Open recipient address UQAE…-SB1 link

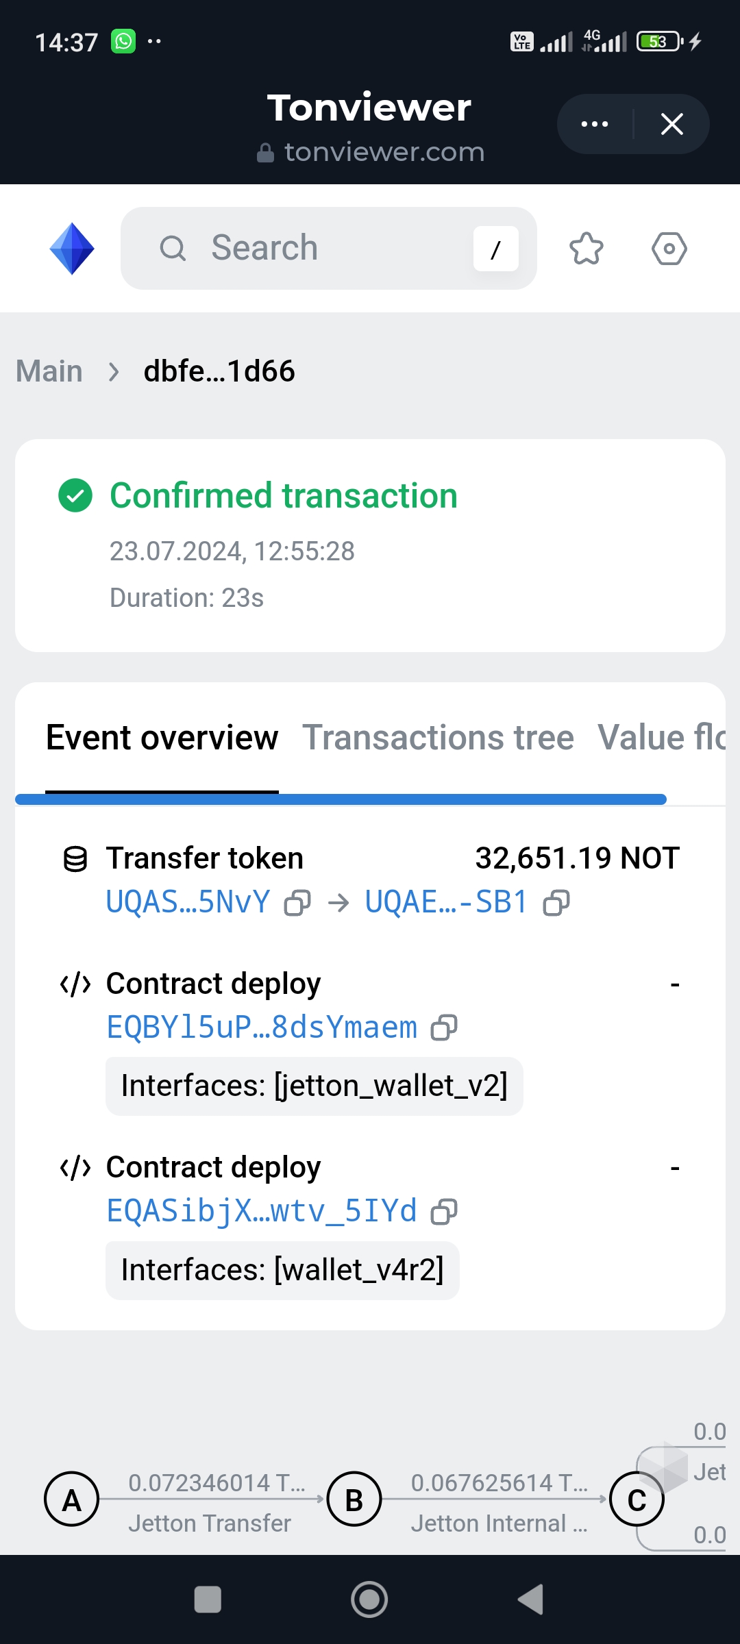(x=446, y=903)
